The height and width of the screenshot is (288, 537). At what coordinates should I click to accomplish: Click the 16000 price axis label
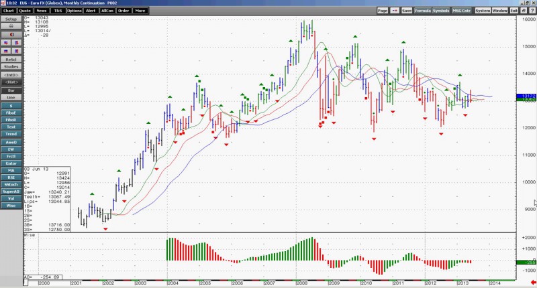pyautogui.click(x=528, y=20)
